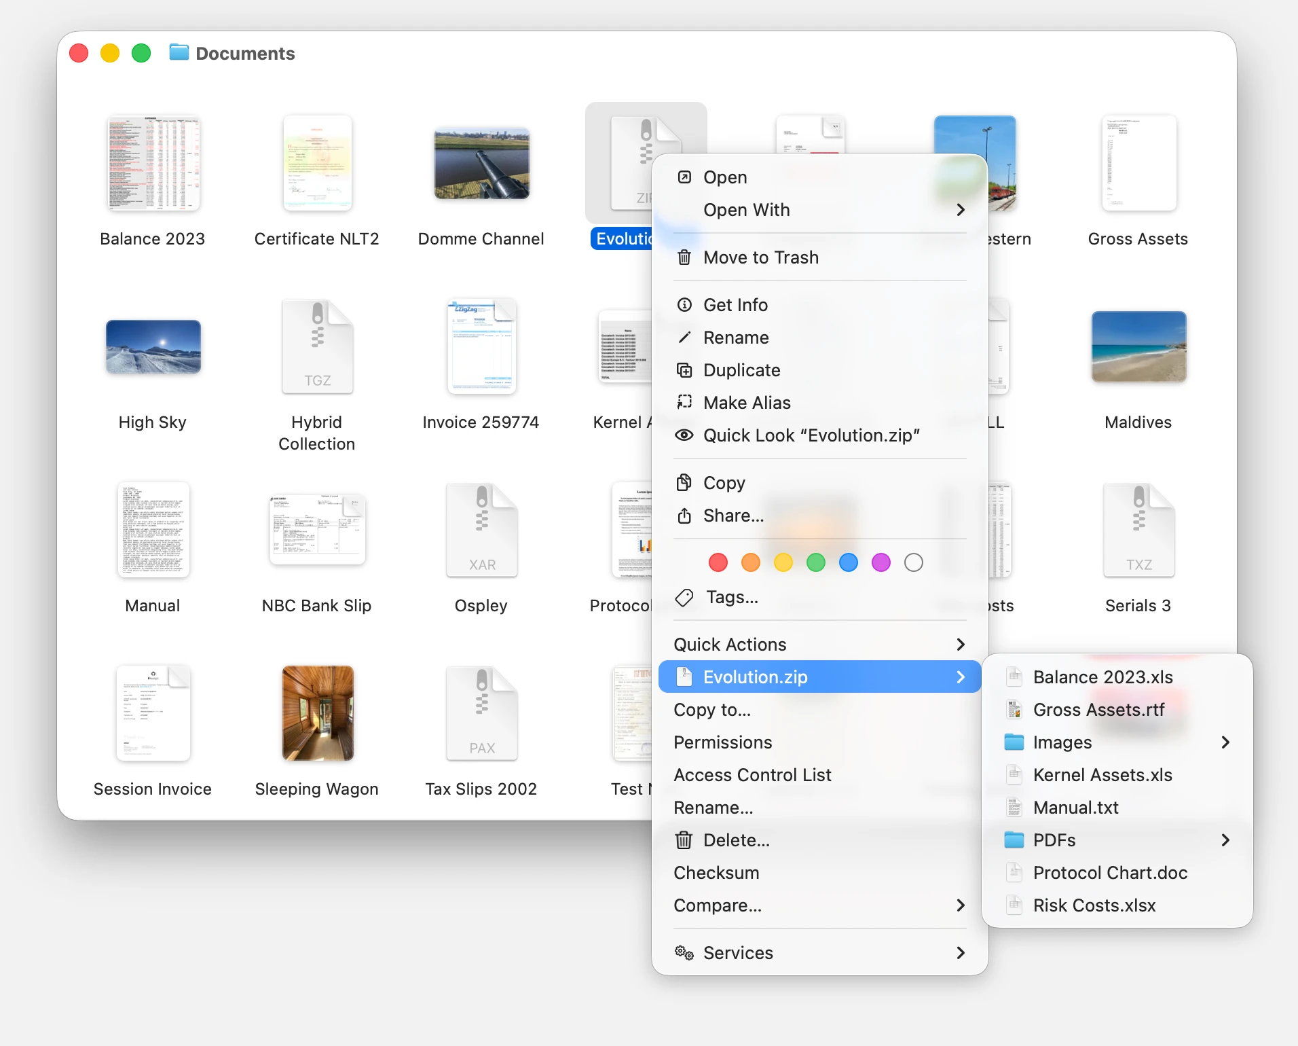
Task: Click the Copy documents icon
Action: pos(684,483)
